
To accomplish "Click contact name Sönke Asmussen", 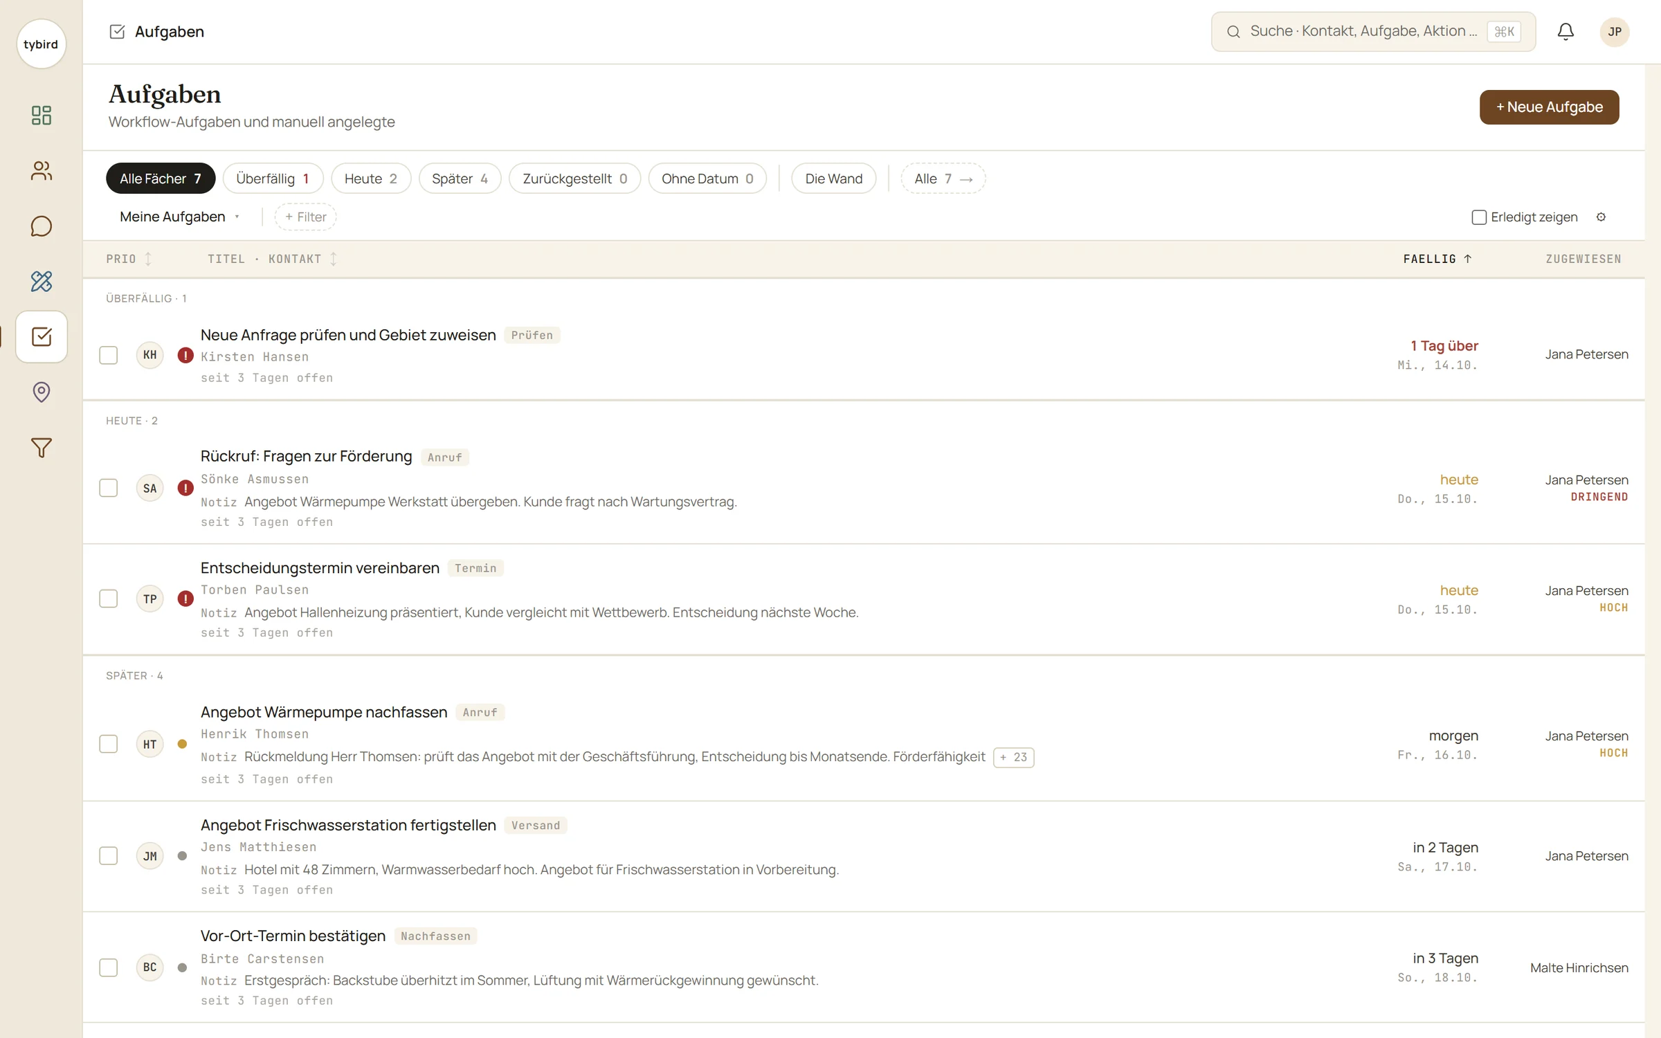I will pos(255,479).
